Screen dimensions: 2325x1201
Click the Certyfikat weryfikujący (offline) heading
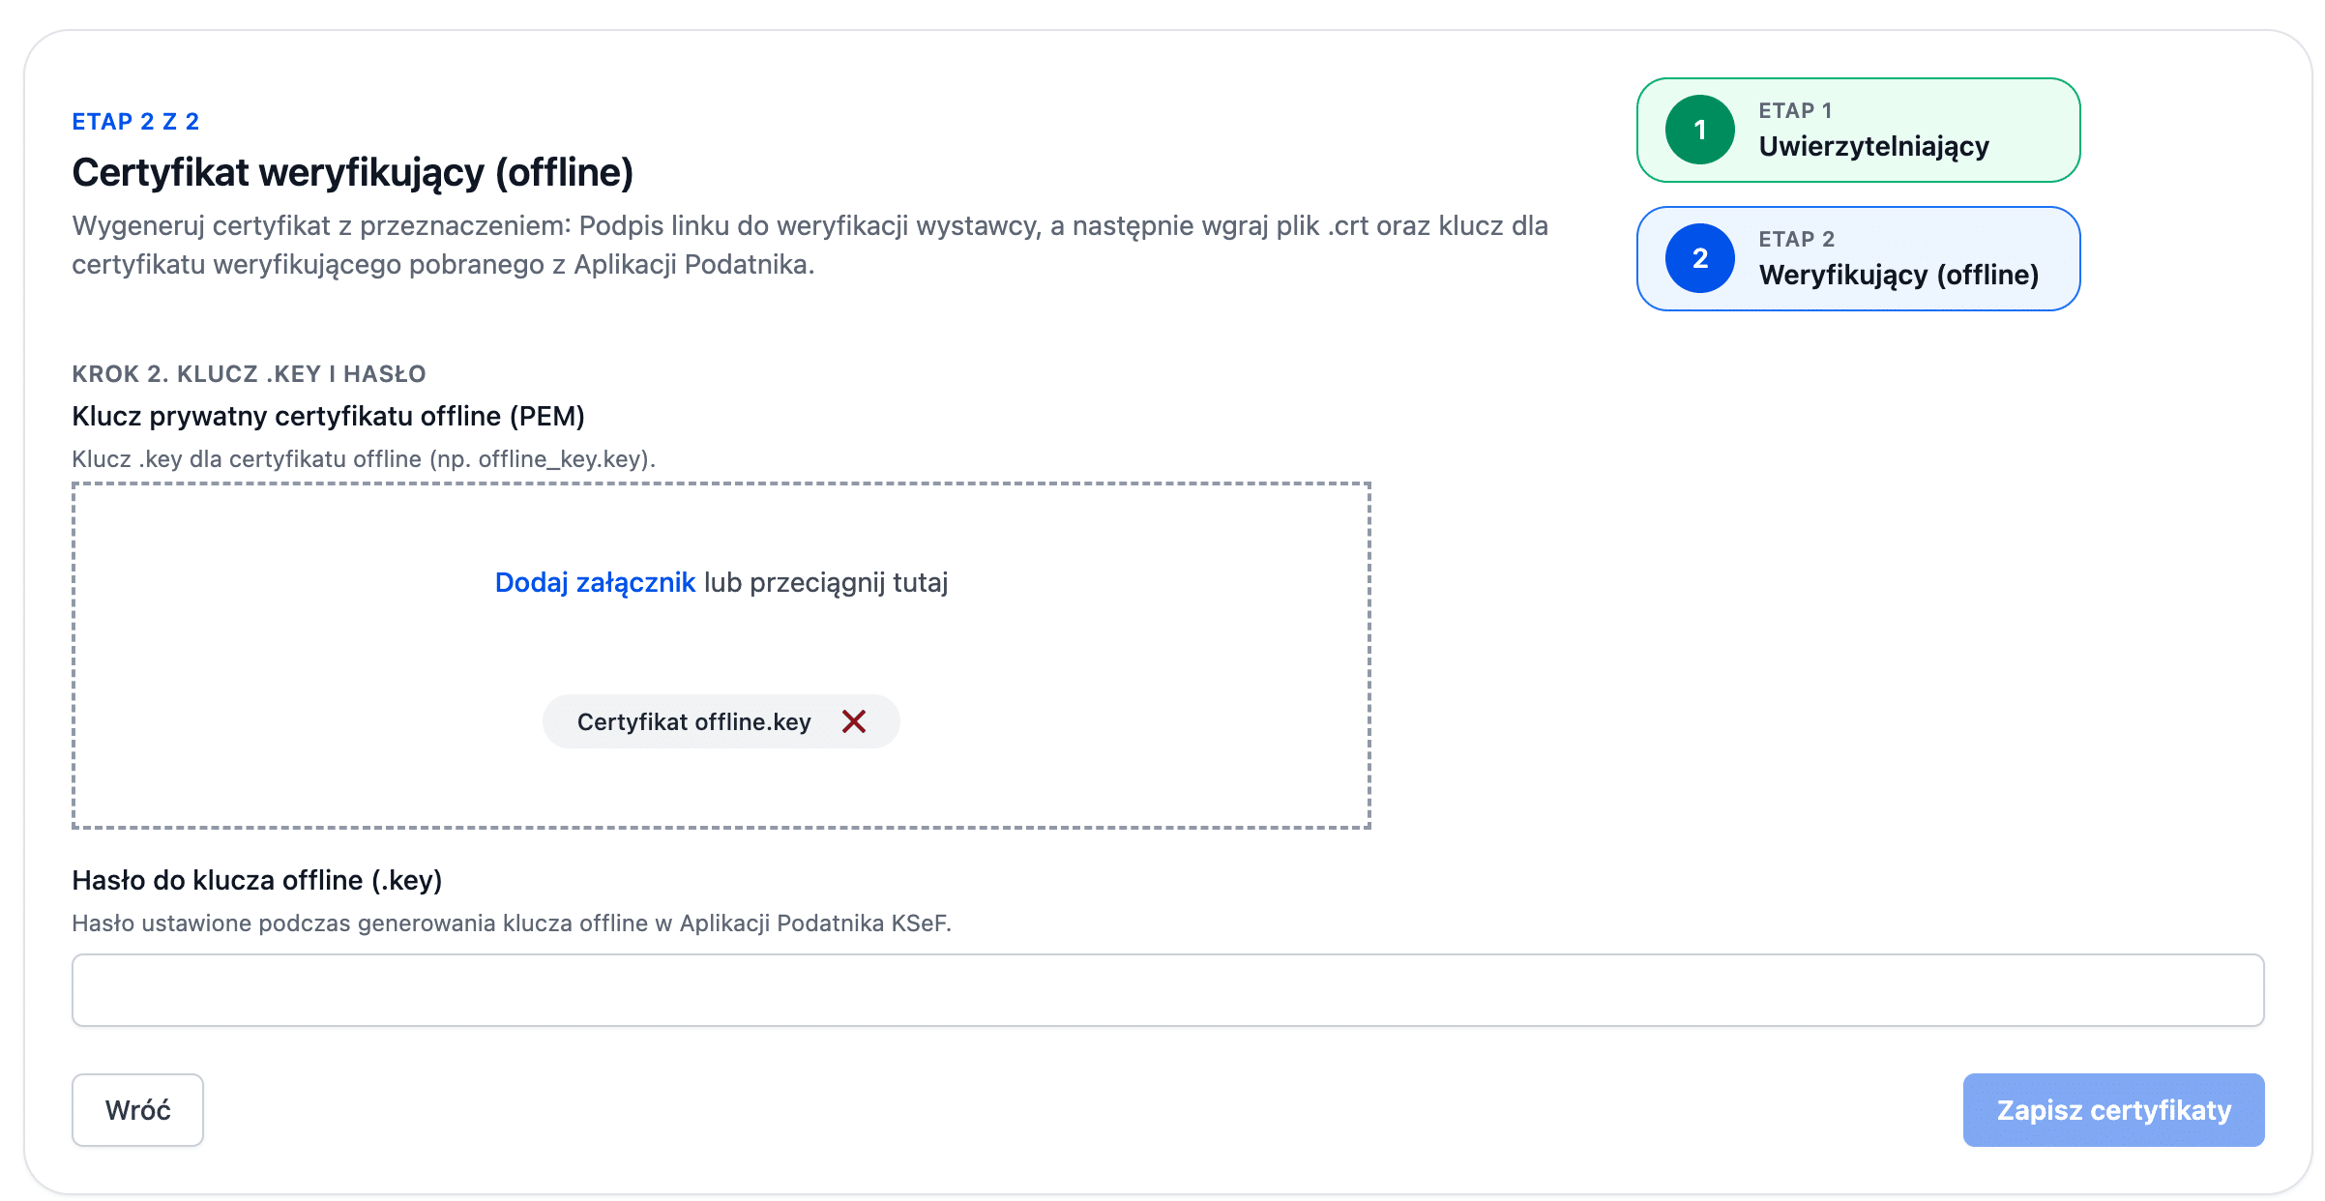tap(352, 172)
